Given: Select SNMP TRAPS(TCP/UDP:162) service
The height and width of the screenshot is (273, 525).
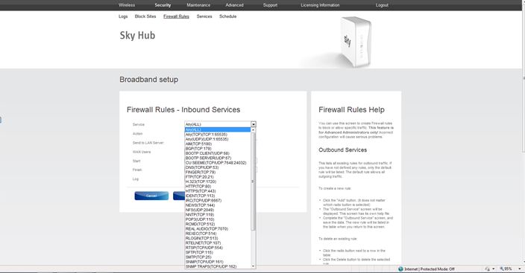Looking at the screenshot, I should (218, 266).
